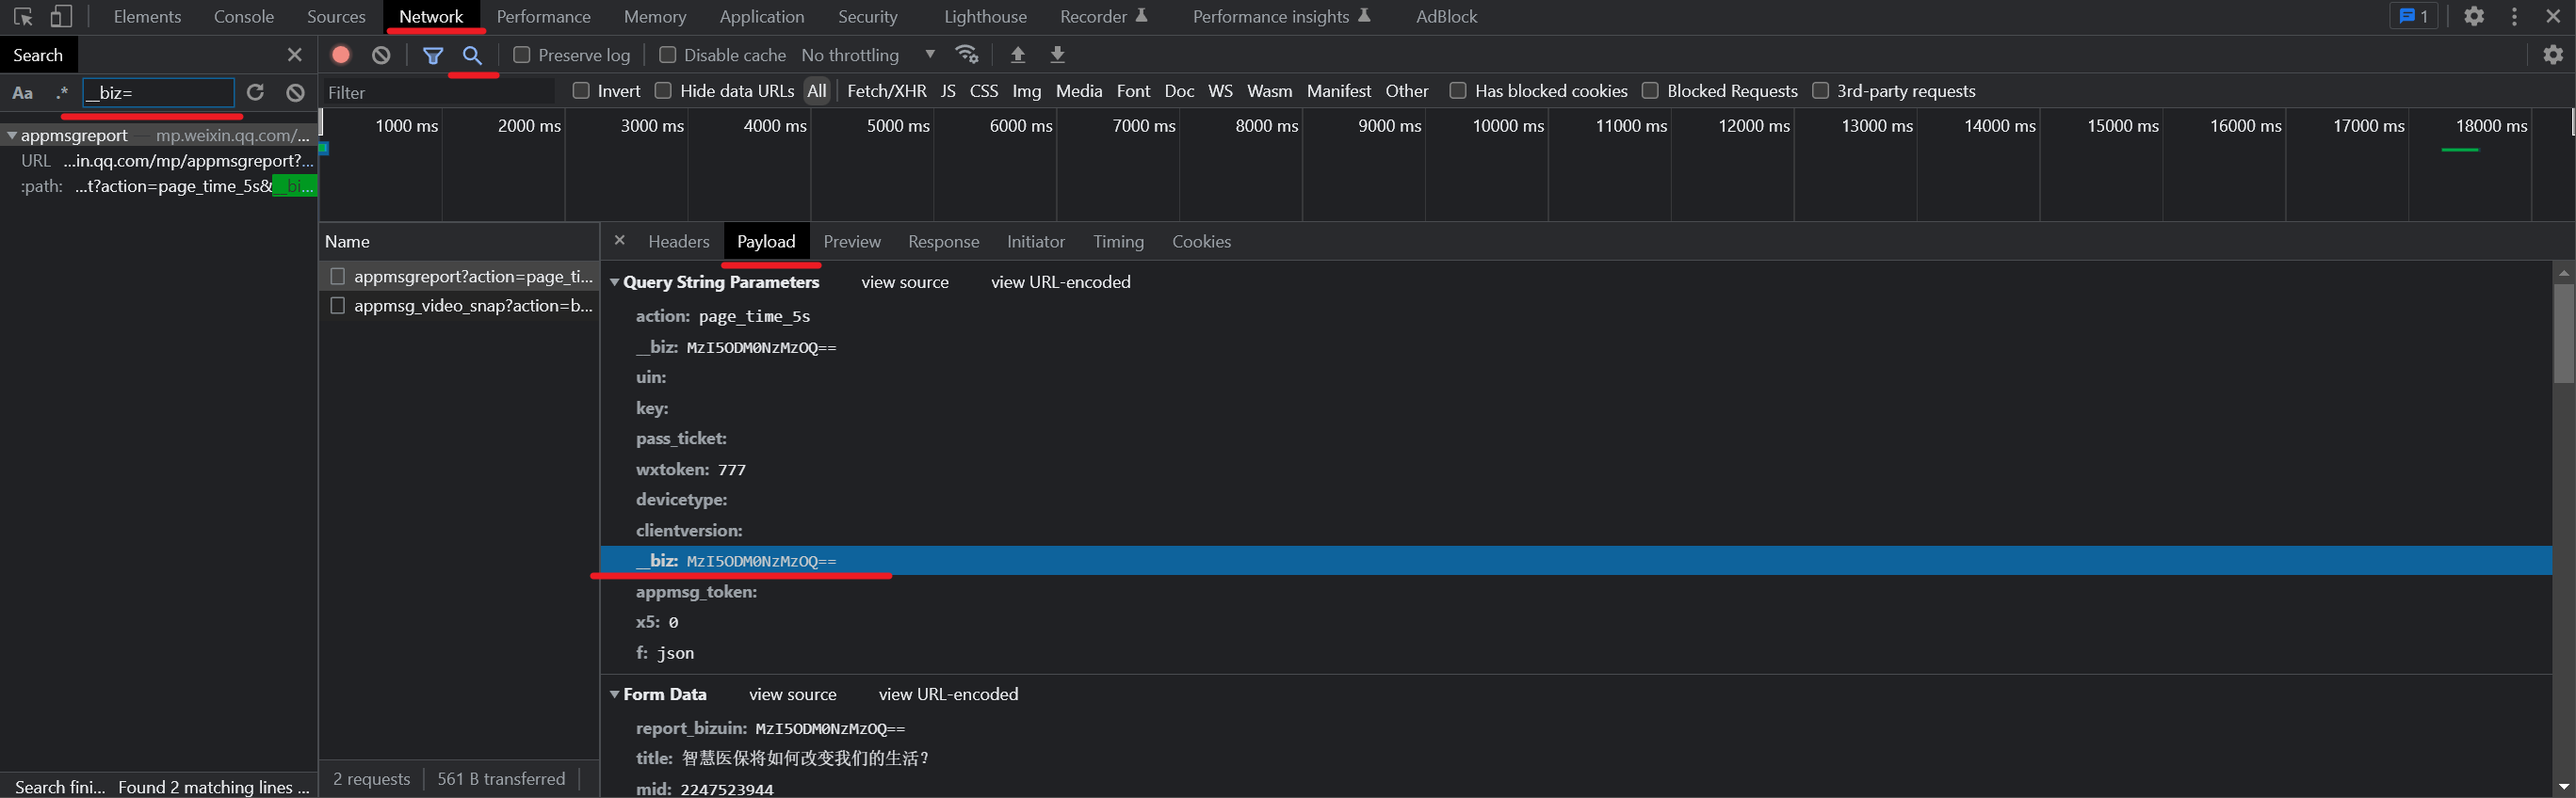Toggle match case Aa option
Image resolution: width=2576 pixels, height=798 pixels.
pos(22,93)
